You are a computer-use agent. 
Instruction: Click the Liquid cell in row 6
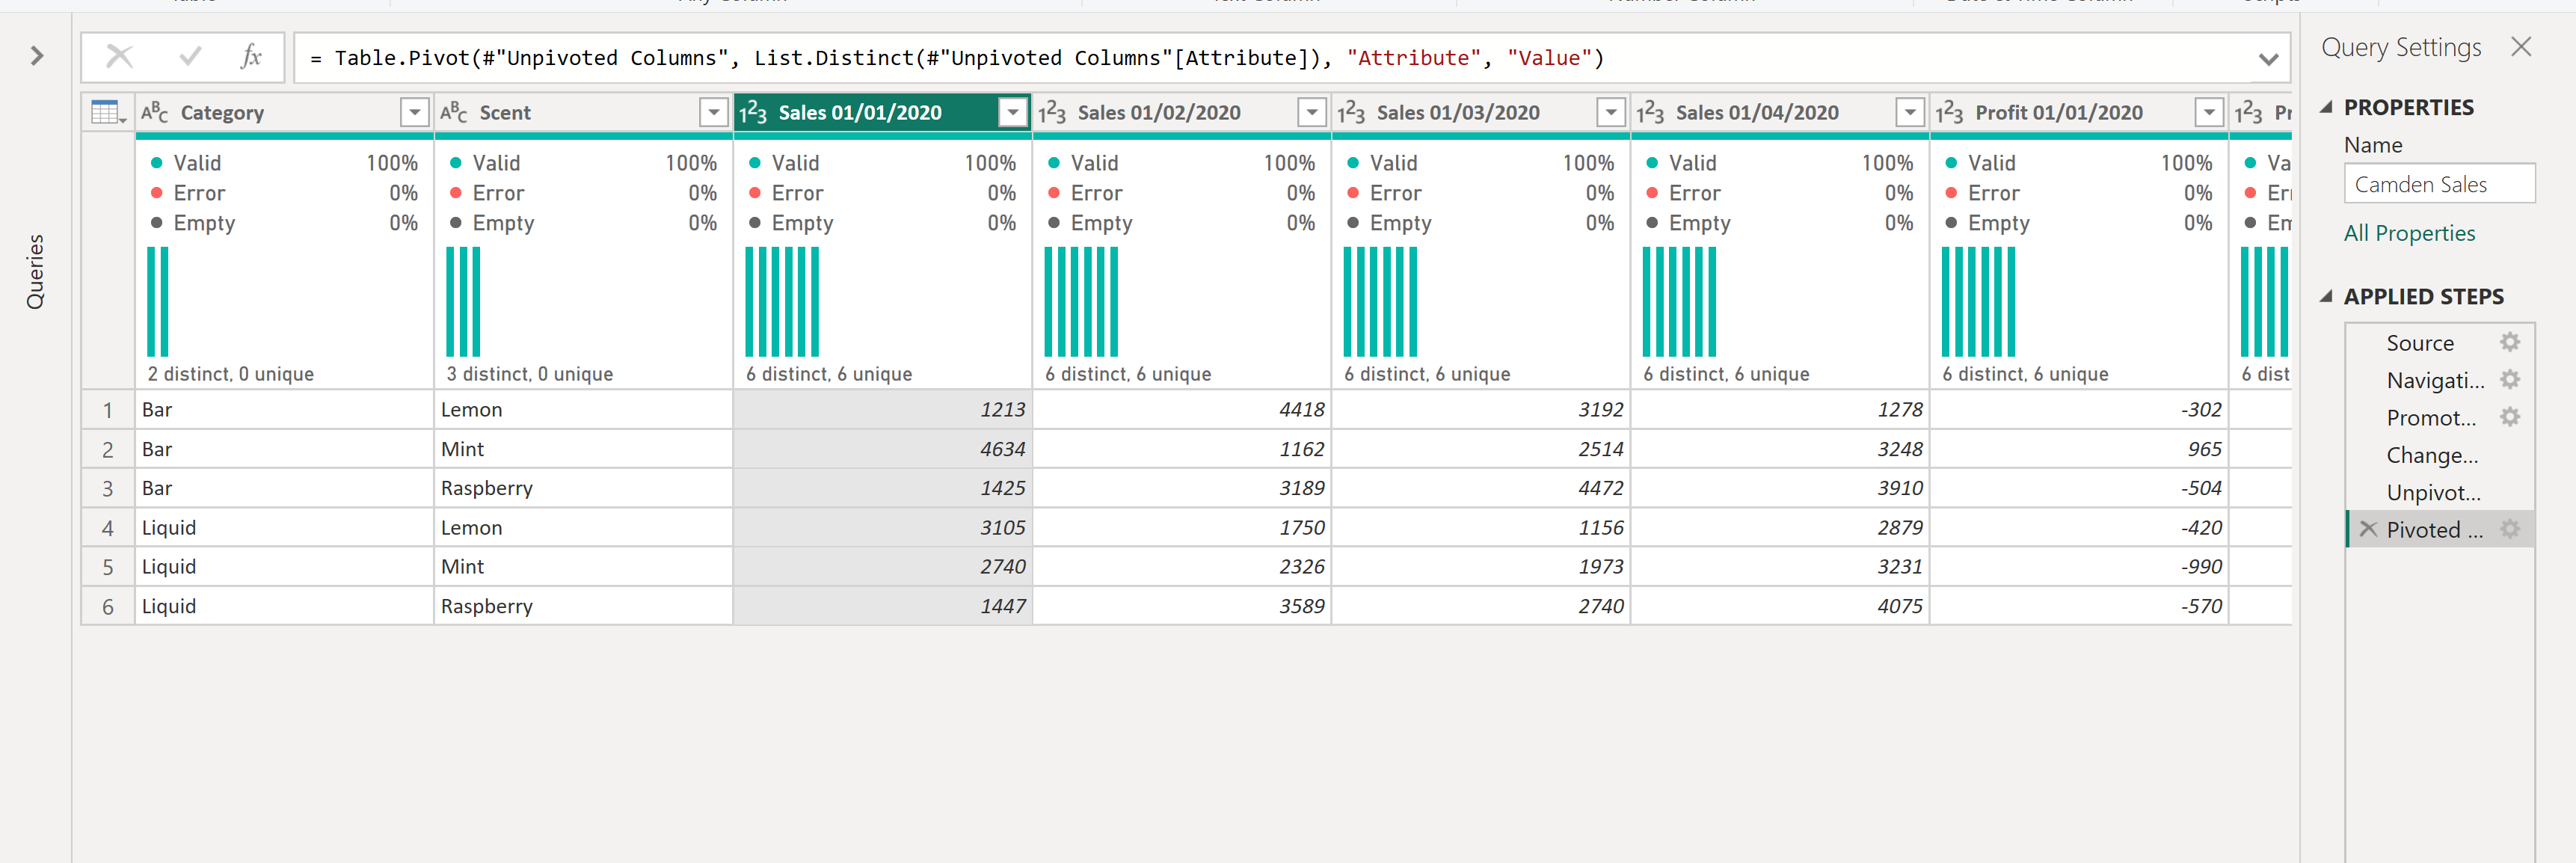click(284, 606)
